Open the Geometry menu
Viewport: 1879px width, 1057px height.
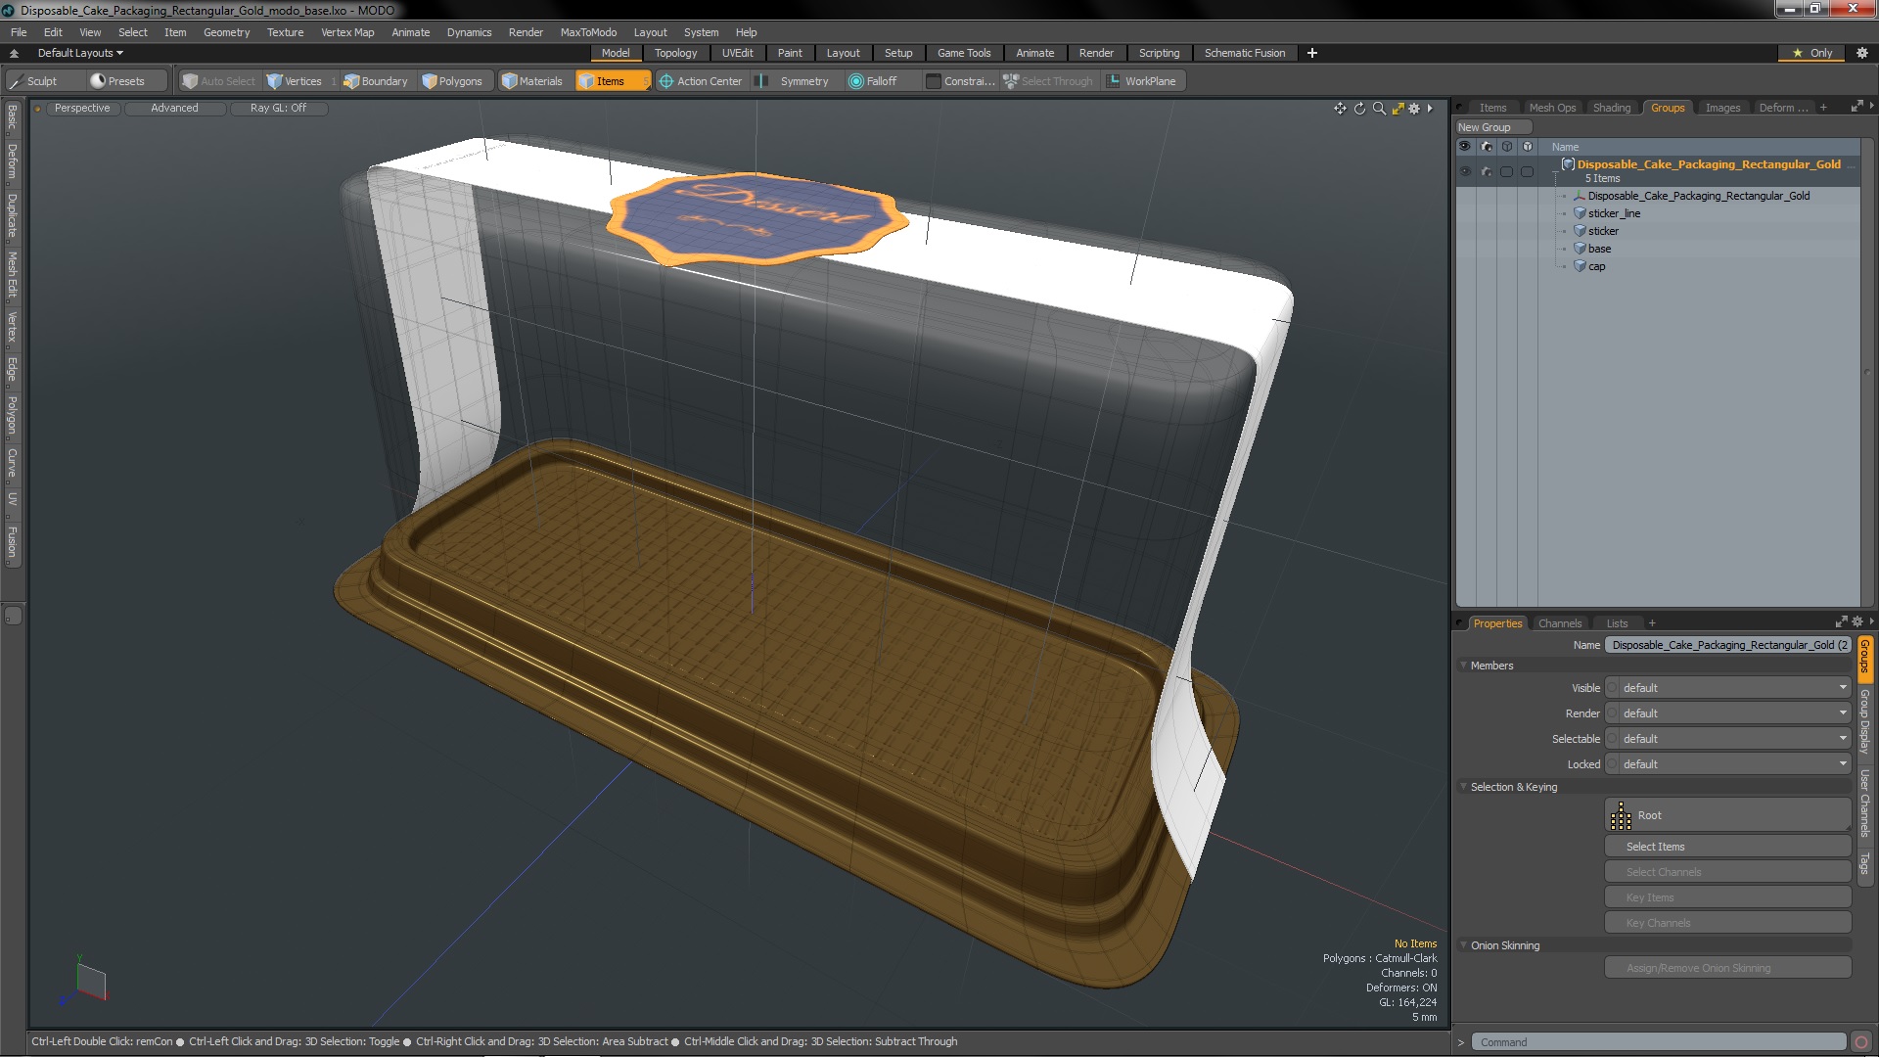coord(226,32)
